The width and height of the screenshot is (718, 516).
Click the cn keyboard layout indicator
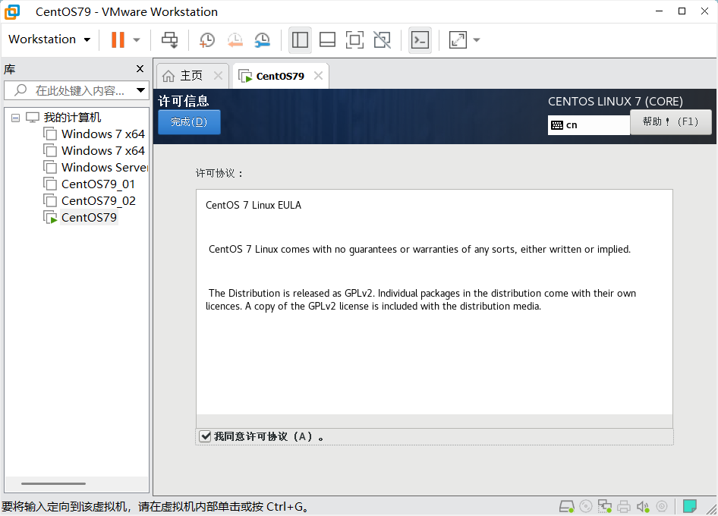[x=589, y=125]
